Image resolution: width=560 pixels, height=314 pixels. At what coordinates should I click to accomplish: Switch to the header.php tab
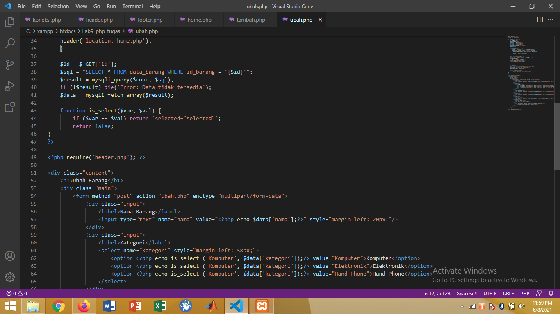[99, 20]
